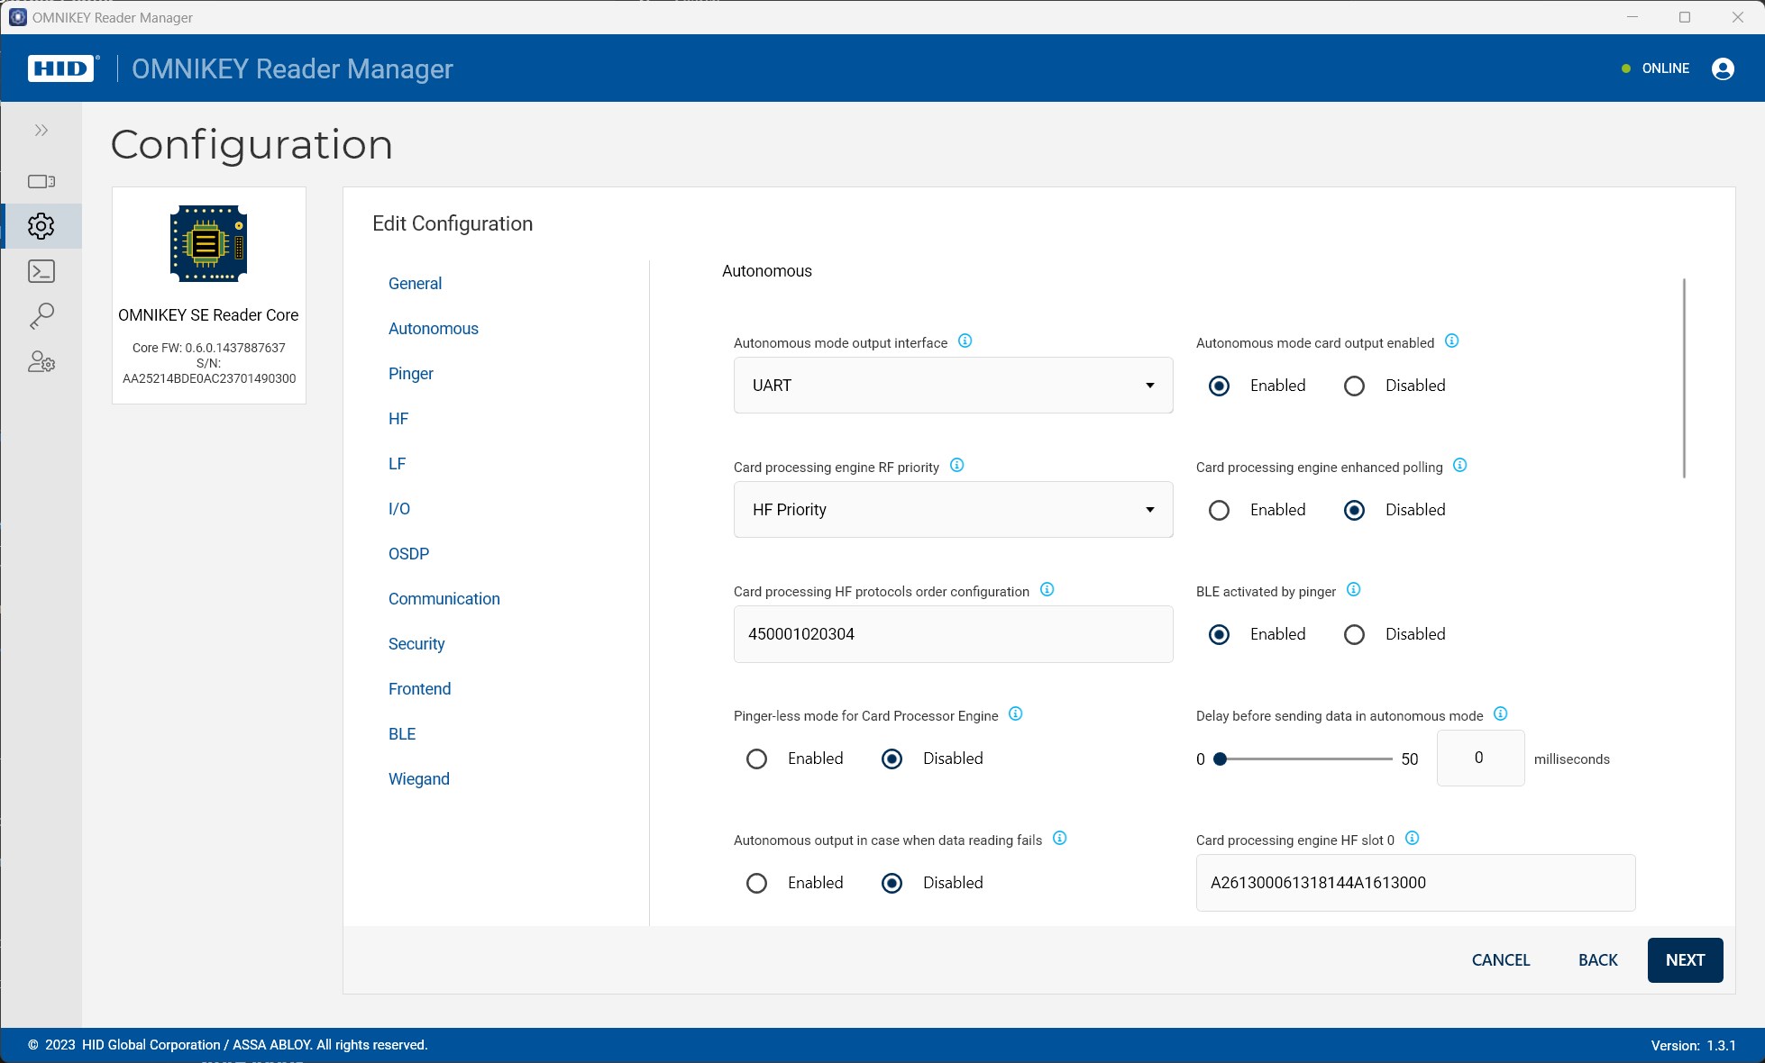
Task: Click the NEXT button
Action: point(1684,960)
